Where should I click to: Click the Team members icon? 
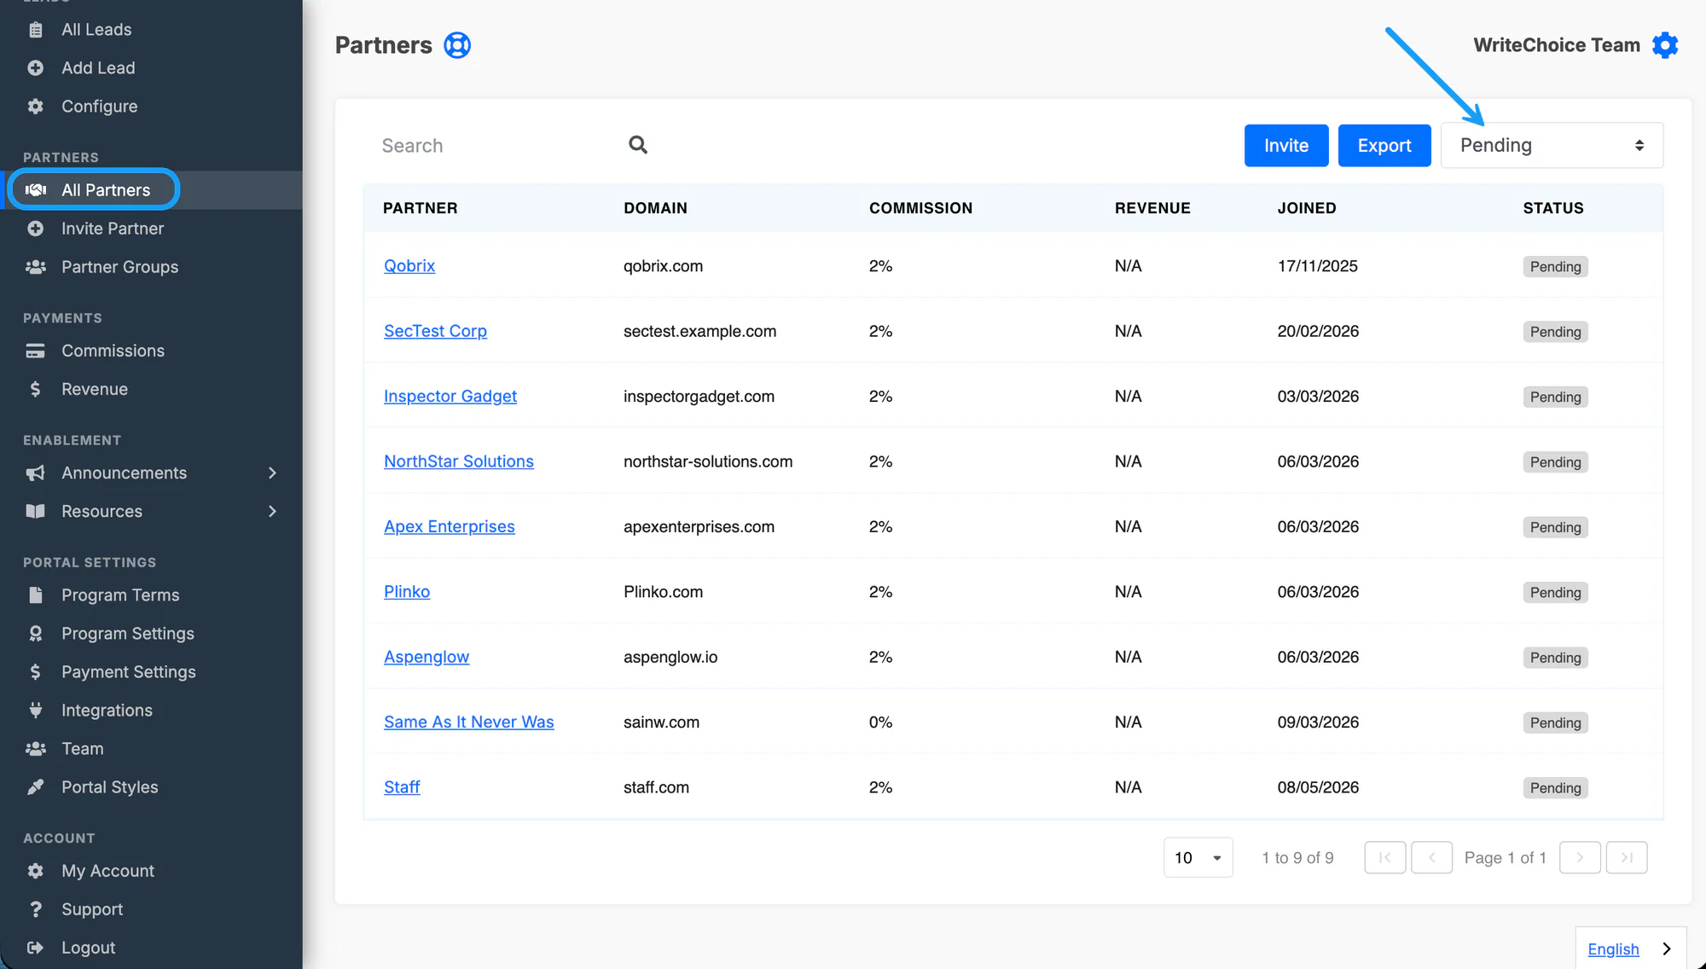pyautogui.click(x=35, y=748)
